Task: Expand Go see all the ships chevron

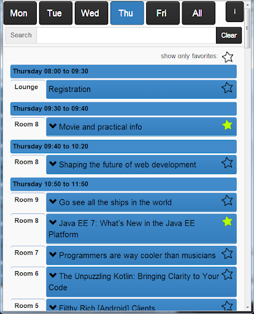Action: [53, 202]
